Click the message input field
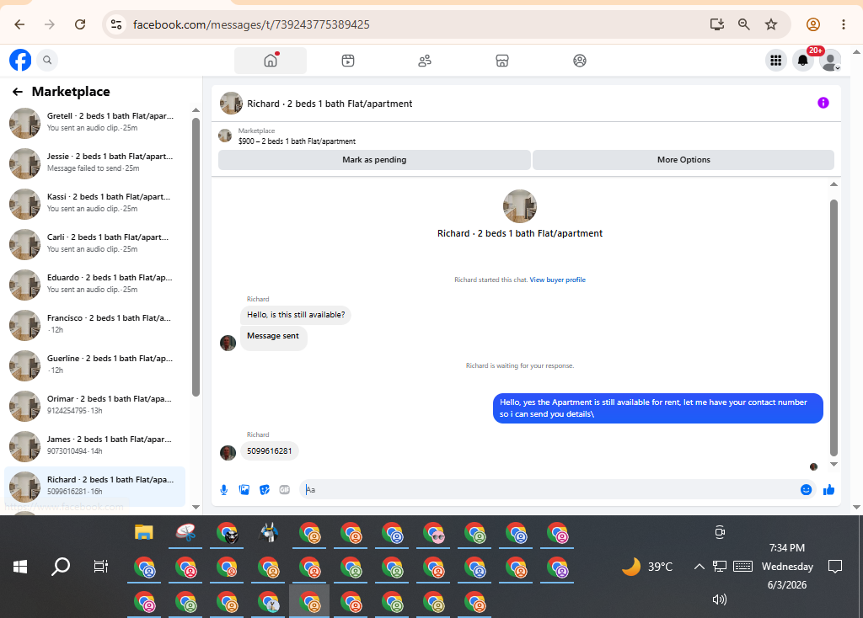 pyautogui.click(x=550, y=490)
